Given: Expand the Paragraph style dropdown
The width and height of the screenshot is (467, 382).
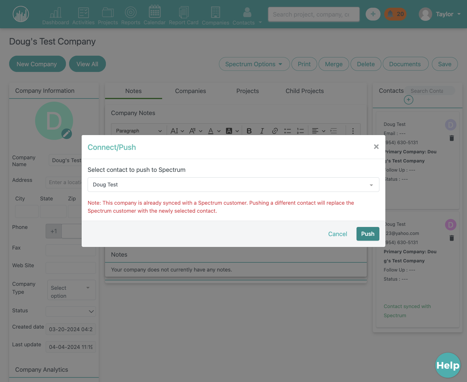Looking at the screenshot, I should (139, 131).
